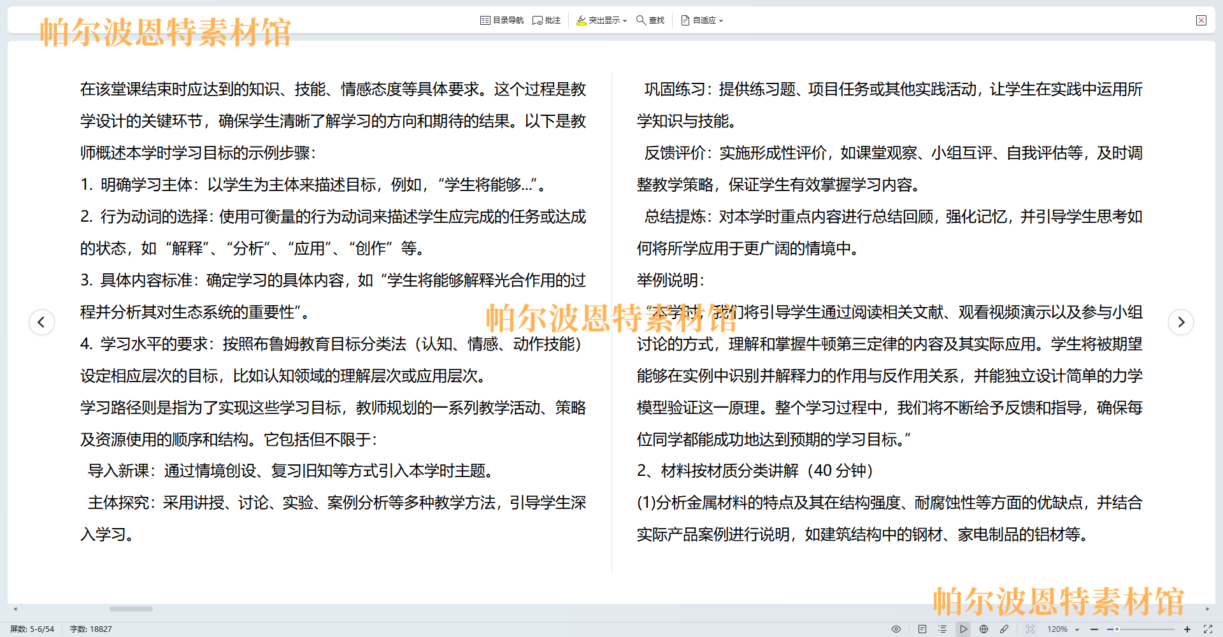The width and height of the screenshot is (1223, 637).
Task: Click the line starting '巩固练习'
Action: click(x=894, y=89)
